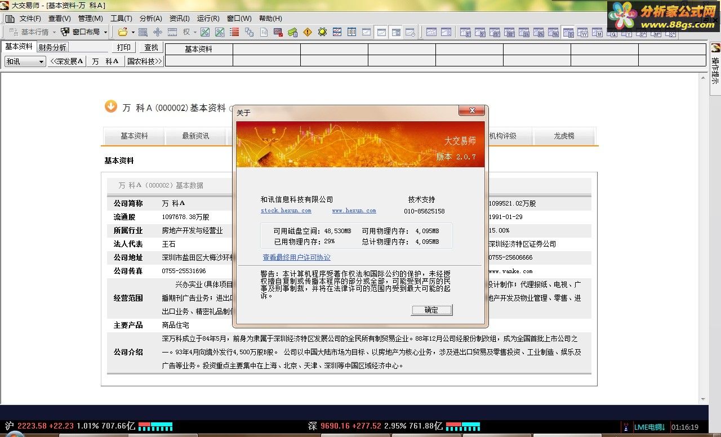721x437 pixels.
Task: Toggle the 2h period chart button
Action: click(x=538, y=33)
